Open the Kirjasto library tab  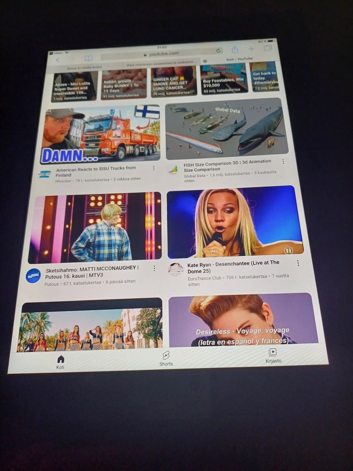click(x=273, y=356)
